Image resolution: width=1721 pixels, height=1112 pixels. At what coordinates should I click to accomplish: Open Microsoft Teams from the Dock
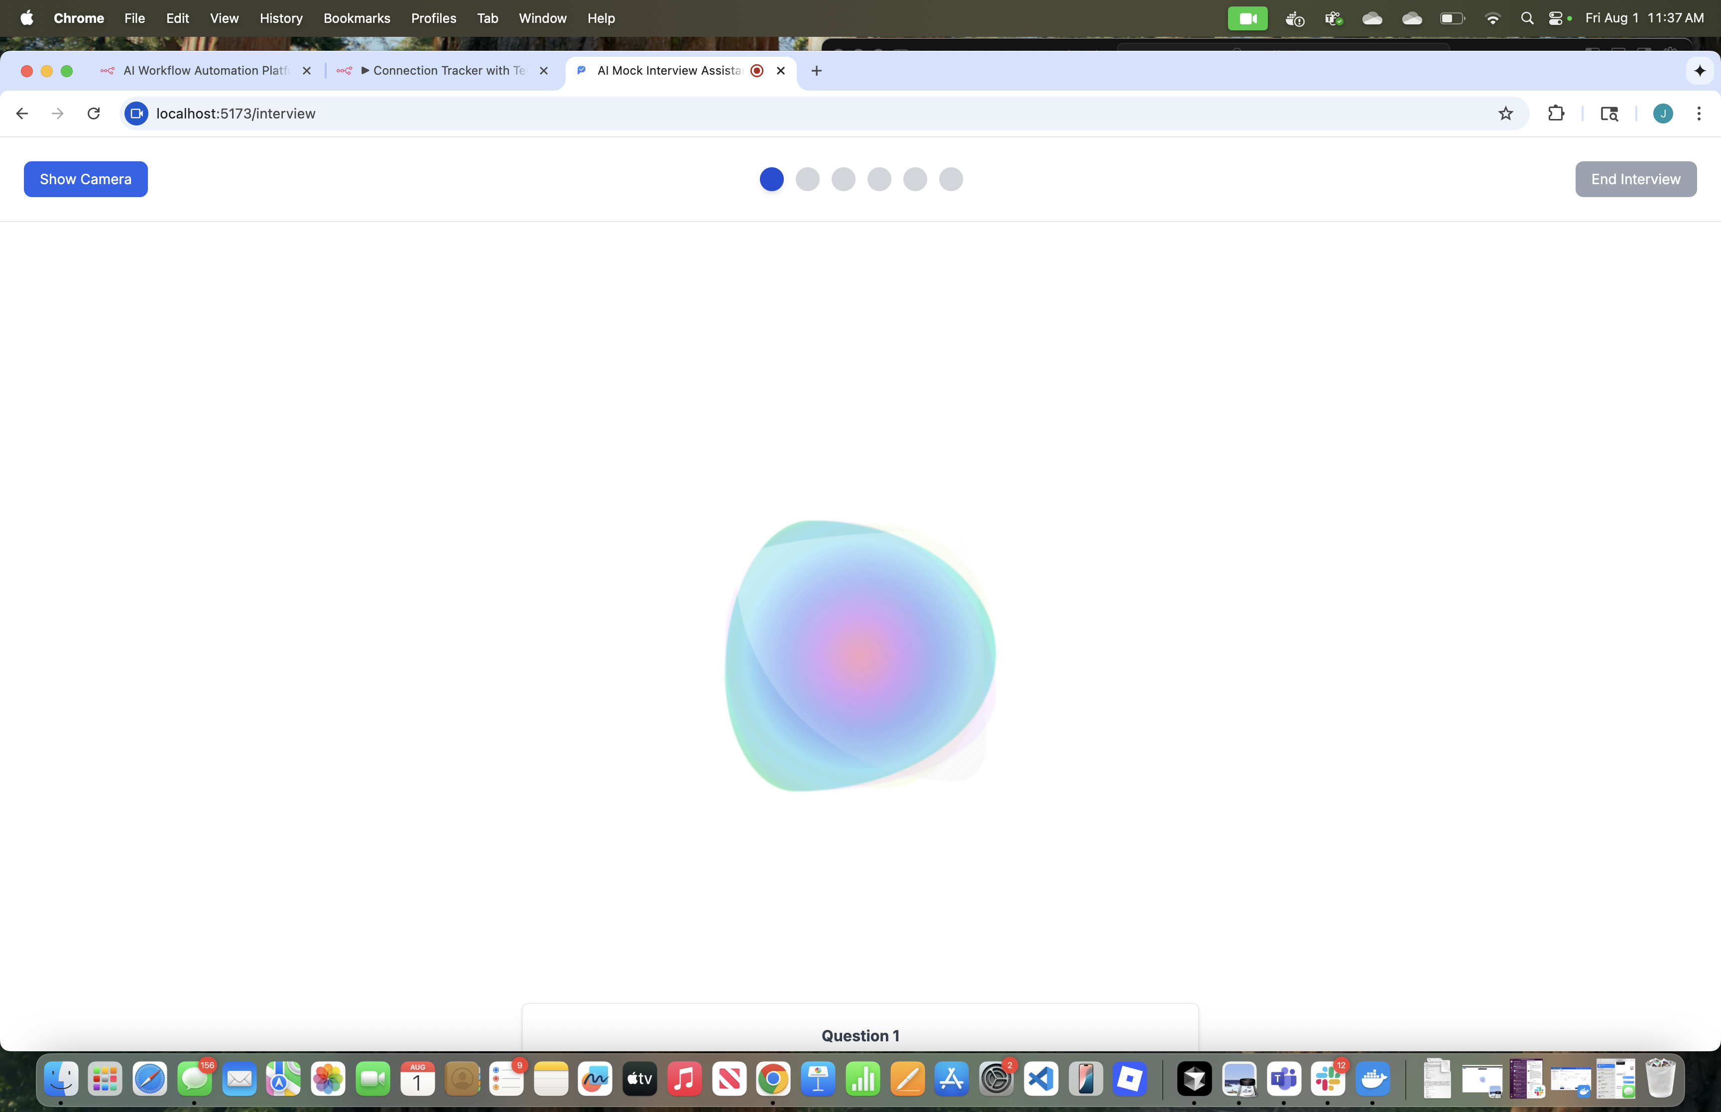[1283, 1079]
